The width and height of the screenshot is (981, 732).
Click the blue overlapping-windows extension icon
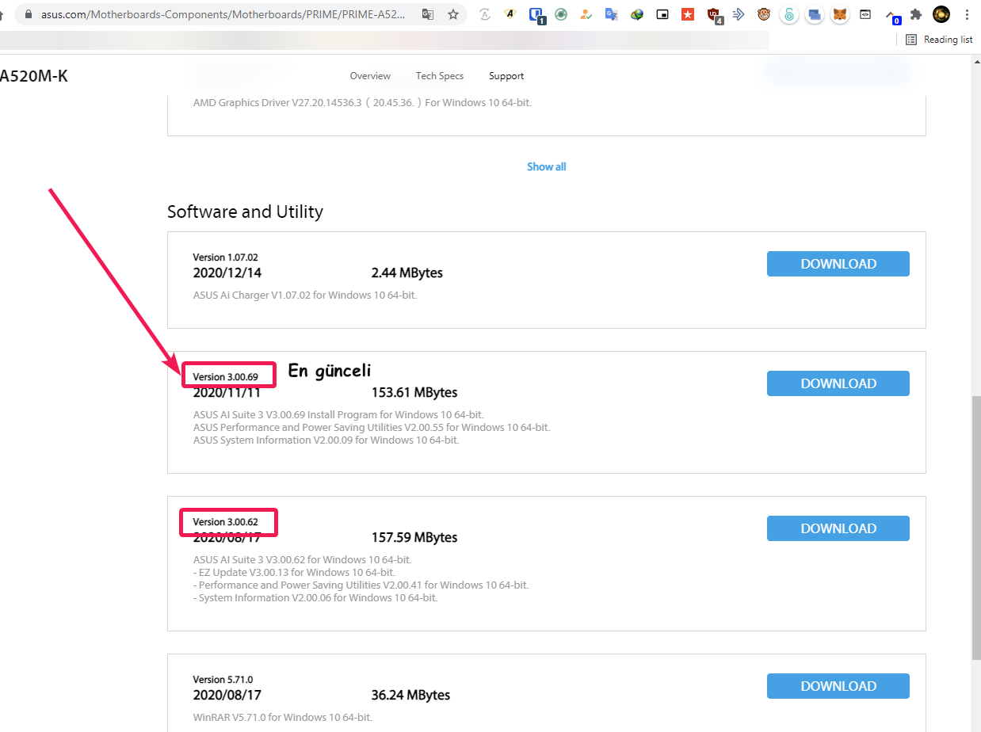point(814,14)
